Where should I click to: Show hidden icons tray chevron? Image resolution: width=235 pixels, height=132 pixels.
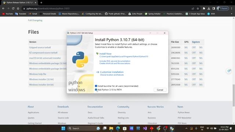[x=186, y=128]
